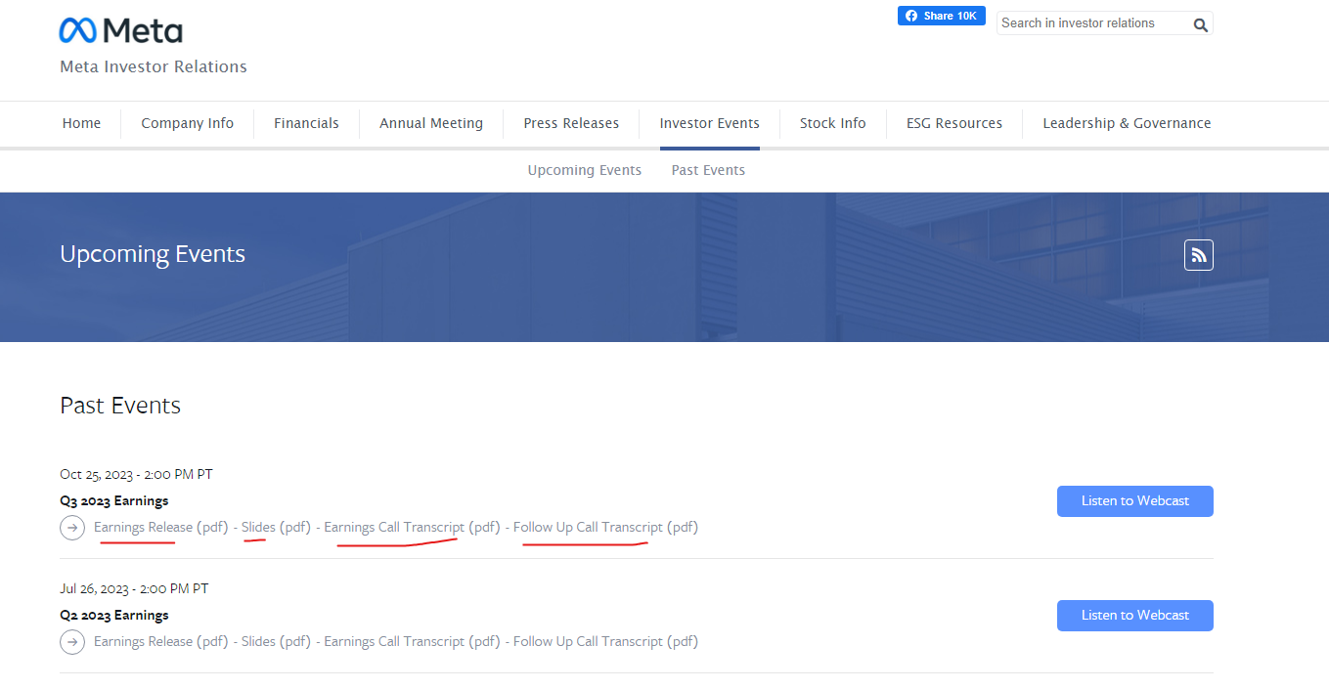The width and height of the screenshot is (1329, 689).
Task: Open Q3 2023 Follow Up Call Transcript
Action: tap(605, 528)
